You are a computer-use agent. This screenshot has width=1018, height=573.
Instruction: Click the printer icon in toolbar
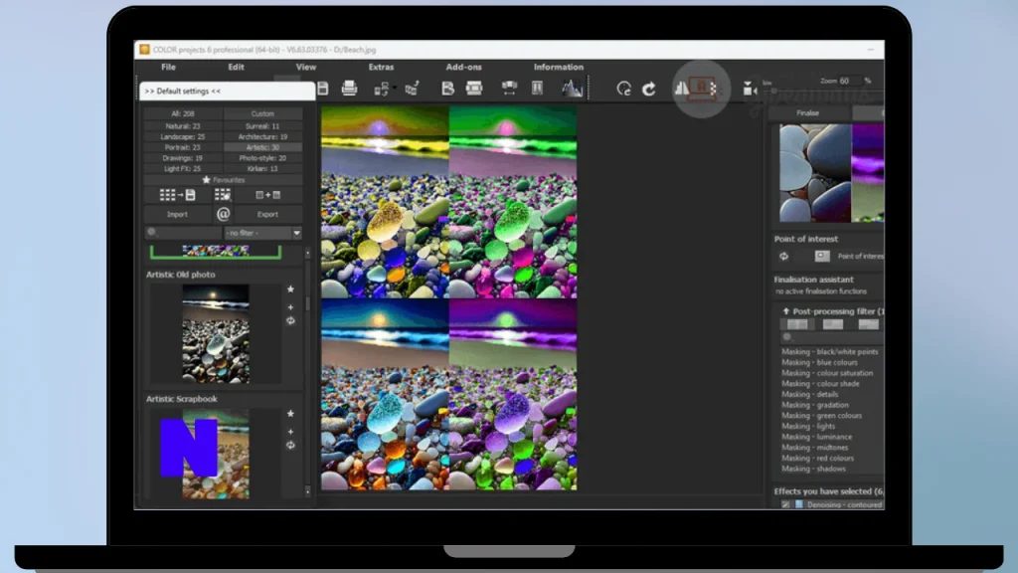[349, 88]
